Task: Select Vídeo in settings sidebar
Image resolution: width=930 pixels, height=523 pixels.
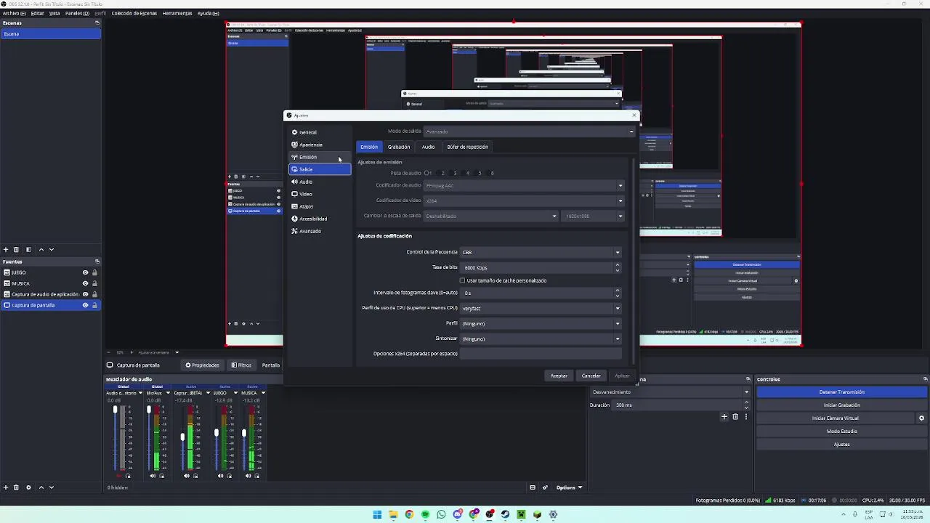Action: pos(320,194)
